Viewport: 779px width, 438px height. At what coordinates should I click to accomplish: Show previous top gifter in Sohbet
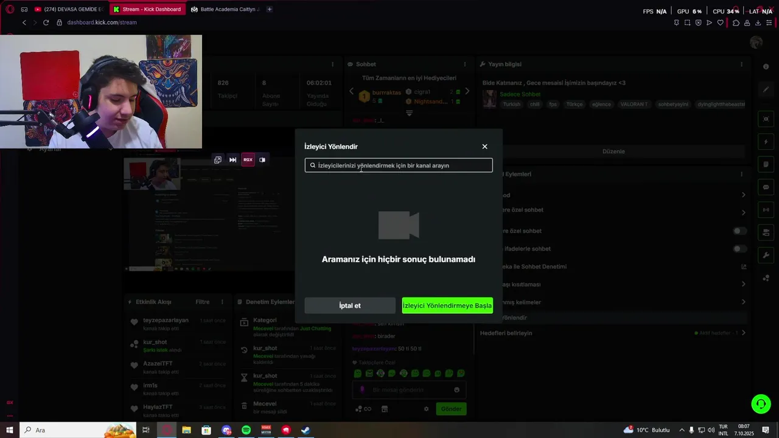tap(351, 91)
